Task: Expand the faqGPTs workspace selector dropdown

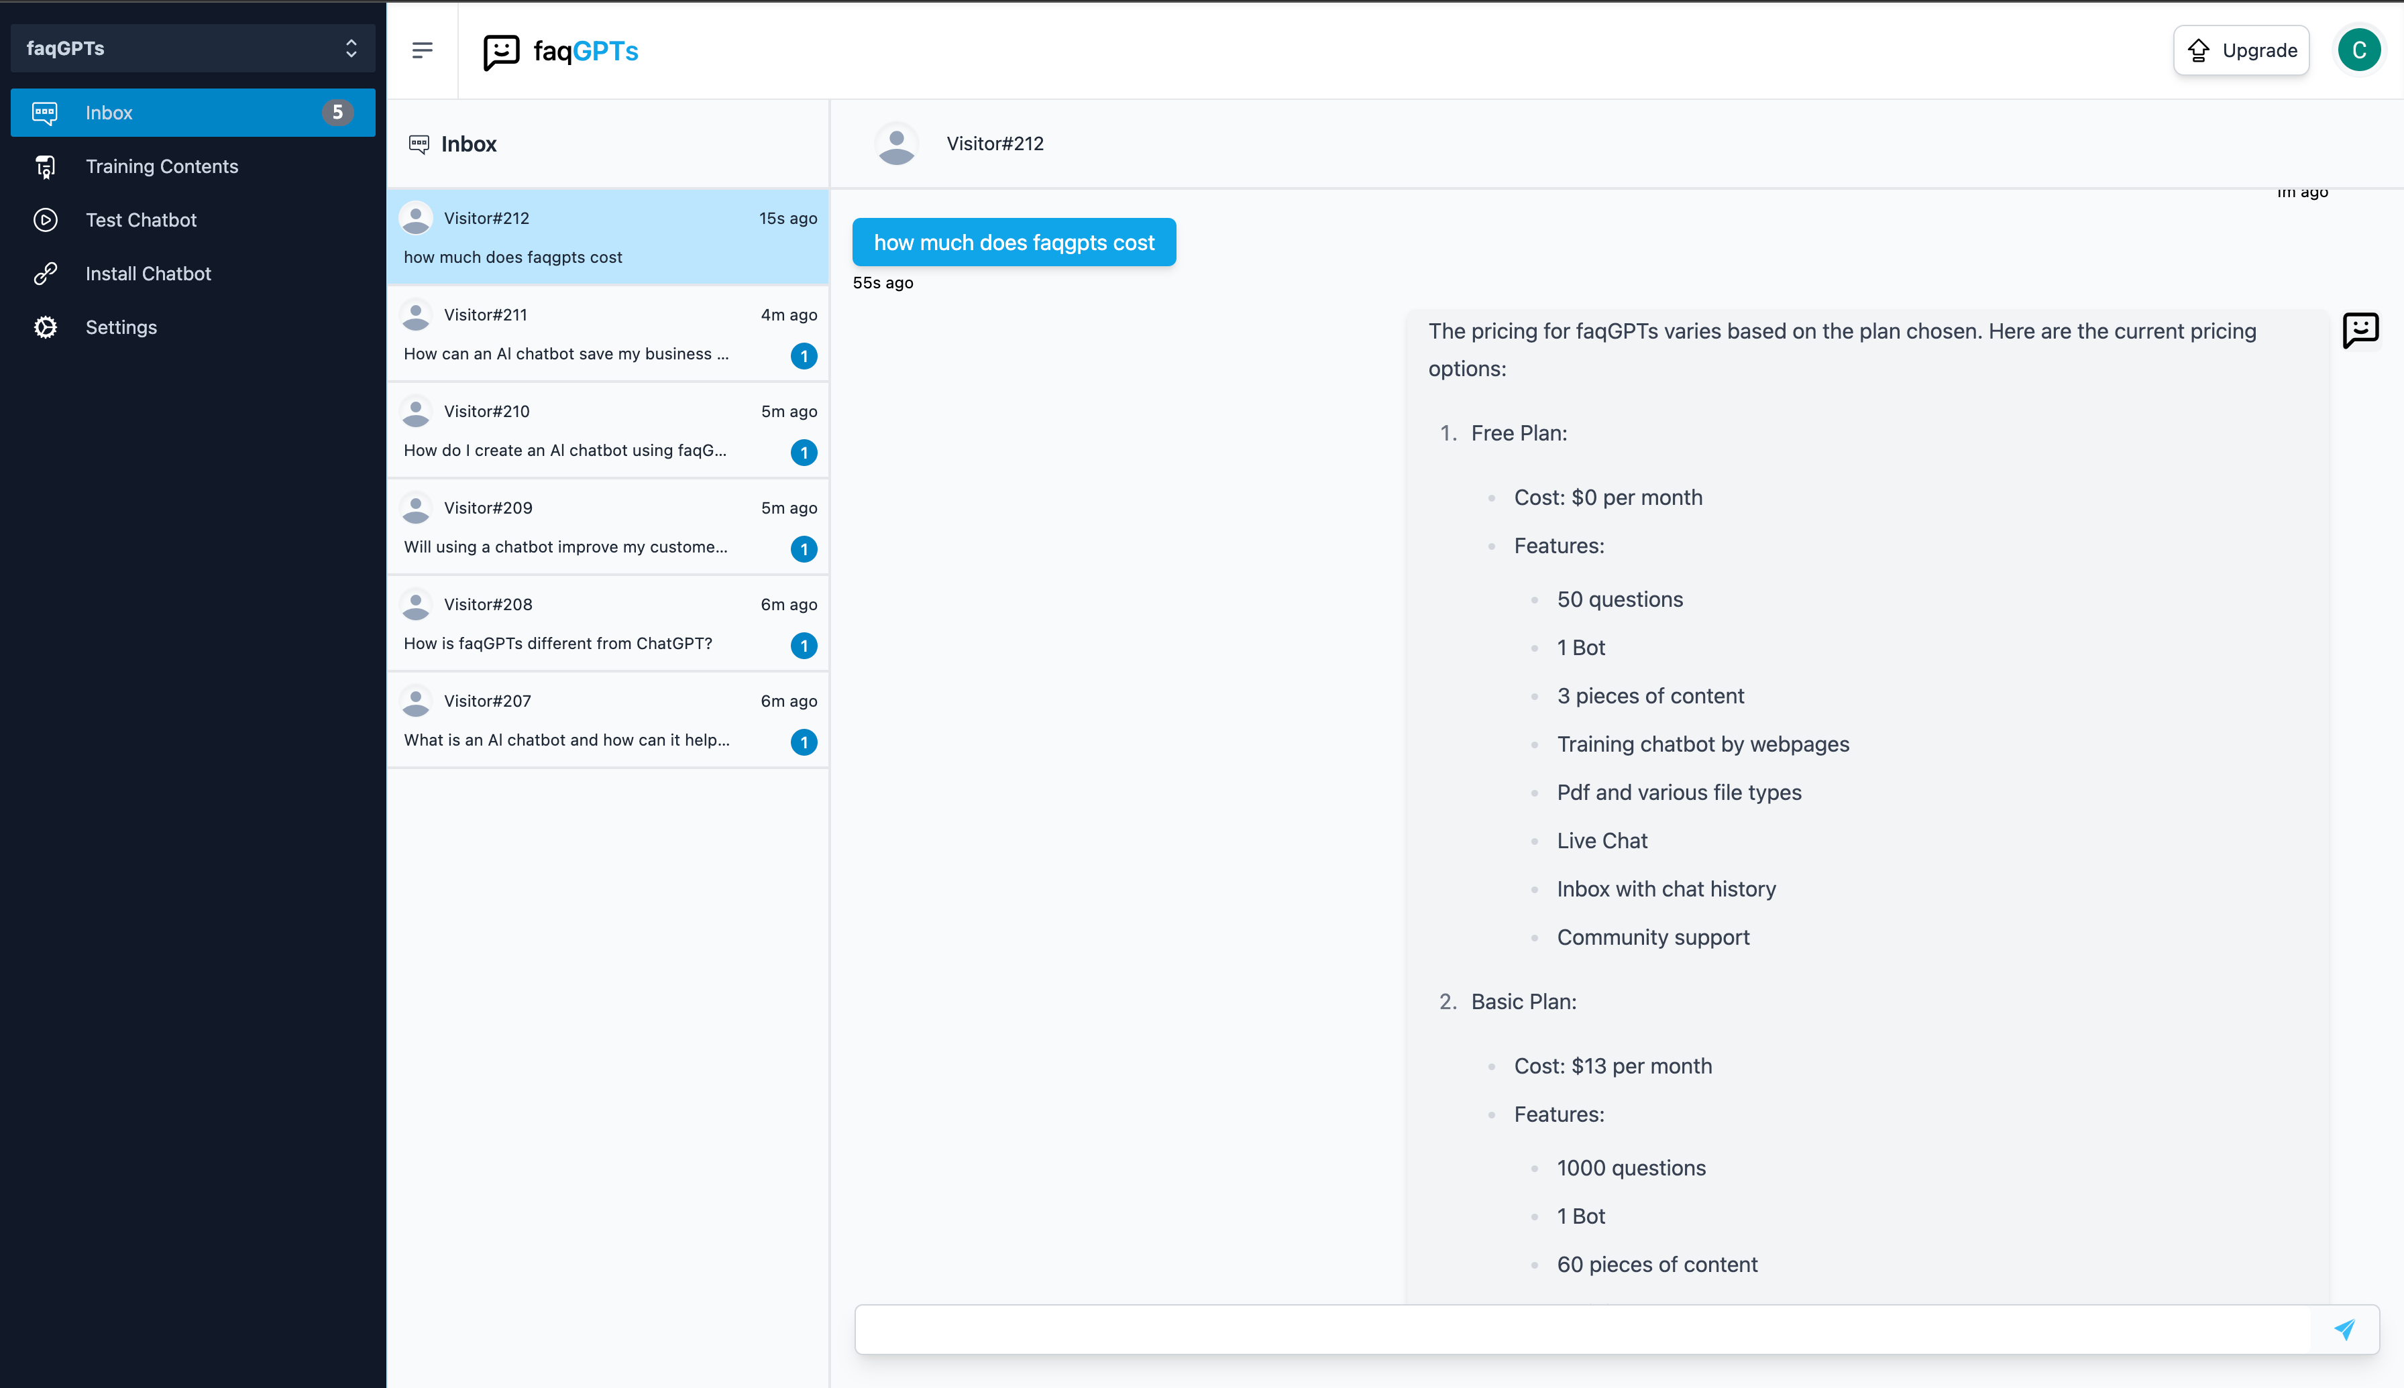Action: click(192, 49)
